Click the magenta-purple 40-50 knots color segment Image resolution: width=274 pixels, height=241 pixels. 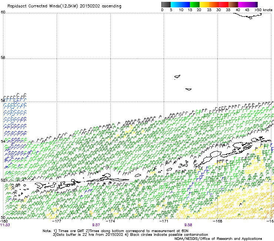[x=248, y=4]
